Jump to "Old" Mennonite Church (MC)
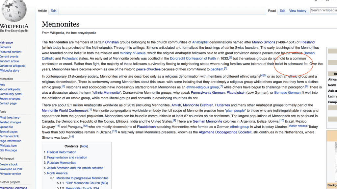The image size is (337, 189). tap(87, 183)
